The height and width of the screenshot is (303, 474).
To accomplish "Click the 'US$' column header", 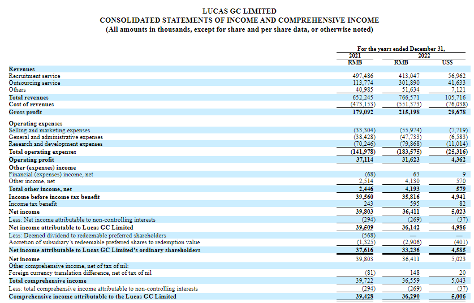I will pos(447,63).
